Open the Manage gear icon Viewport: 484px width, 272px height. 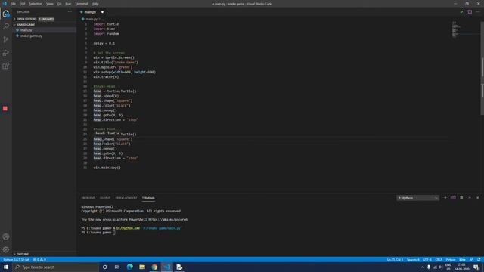(x=6, y=250)
